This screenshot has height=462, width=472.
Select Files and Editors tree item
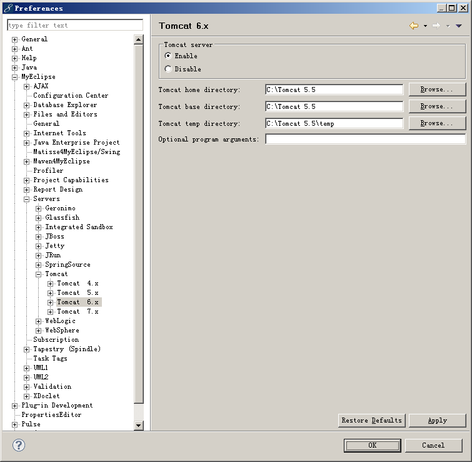pos(65,114)
